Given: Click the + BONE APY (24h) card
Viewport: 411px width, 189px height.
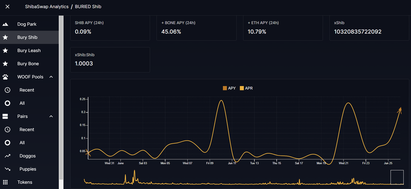Looking at the screenshot, I should coord(197,28).
